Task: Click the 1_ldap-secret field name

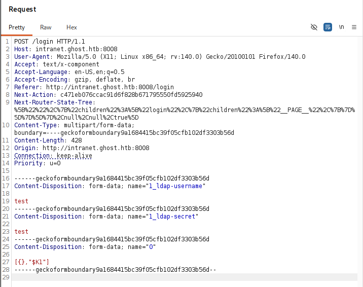Action: [x=172, y=217]
